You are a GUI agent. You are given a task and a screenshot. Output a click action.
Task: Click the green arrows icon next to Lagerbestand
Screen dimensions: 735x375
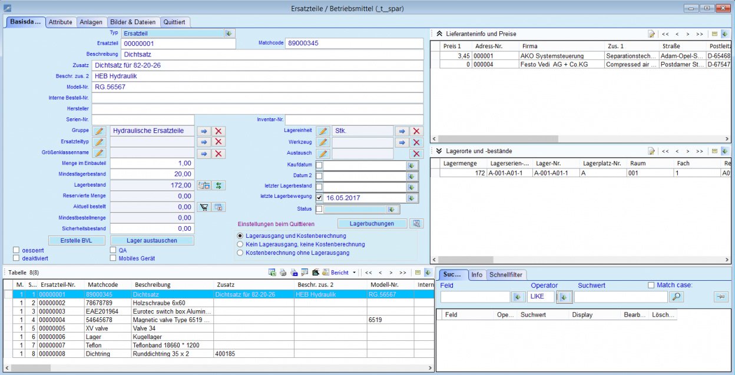coord(218,185)
